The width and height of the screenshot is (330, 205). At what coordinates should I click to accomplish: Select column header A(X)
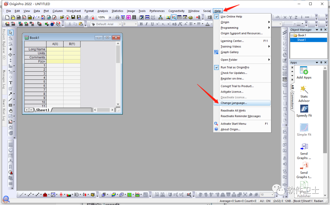[55, 44]
